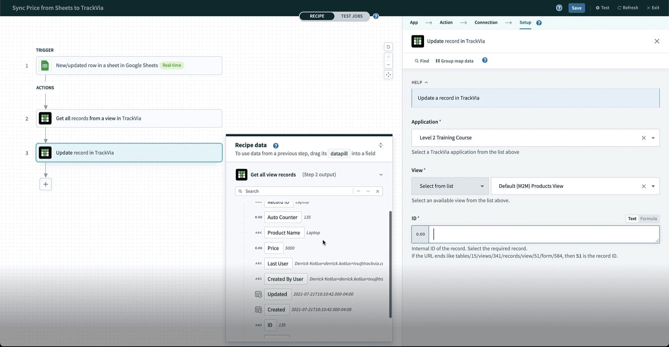Close the Update record panel
Image resolution: width=669 pixels, height=347 pixels.
click(x=656, y=41)
